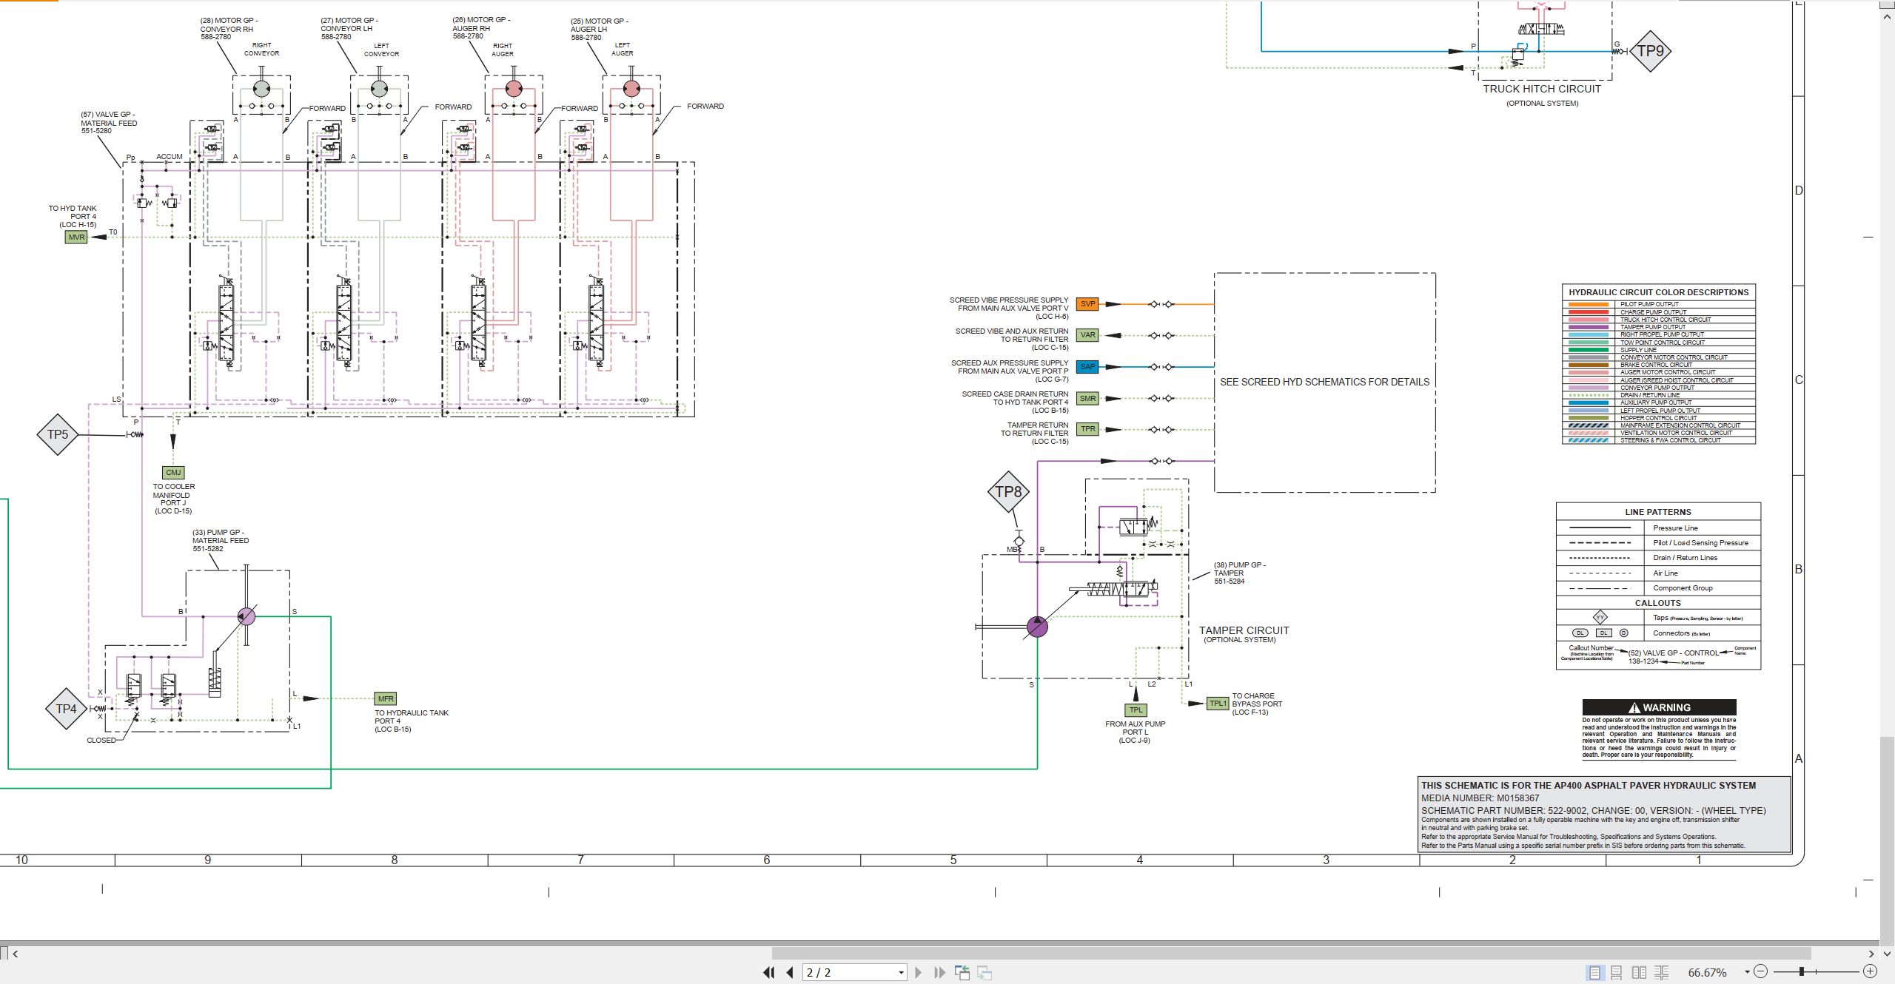This screenshot has height=984, width=1895.
Task: Click the MVR connector tag
Action: click(x=76, y=237)
